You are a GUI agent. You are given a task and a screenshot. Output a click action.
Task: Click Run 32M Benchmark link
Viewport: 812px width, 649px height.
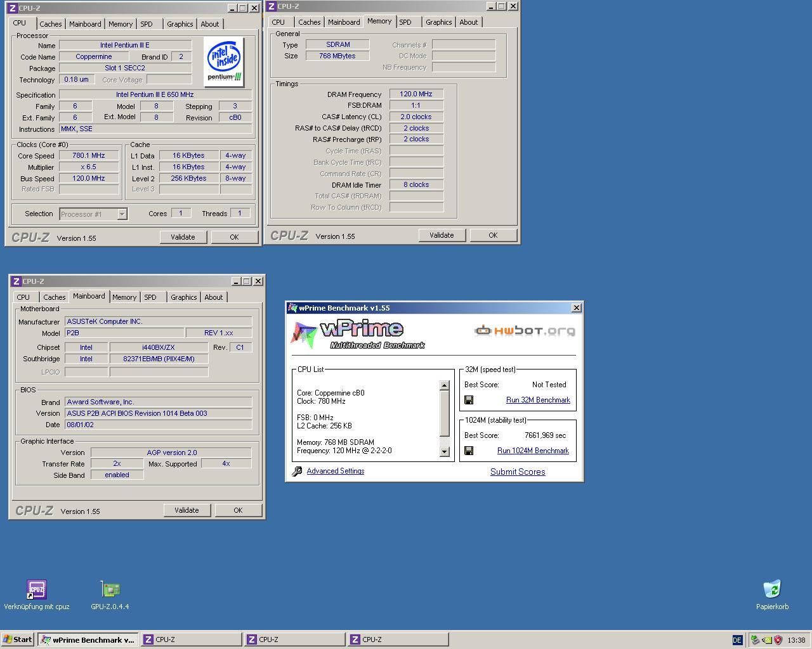[x=538, y=400]
